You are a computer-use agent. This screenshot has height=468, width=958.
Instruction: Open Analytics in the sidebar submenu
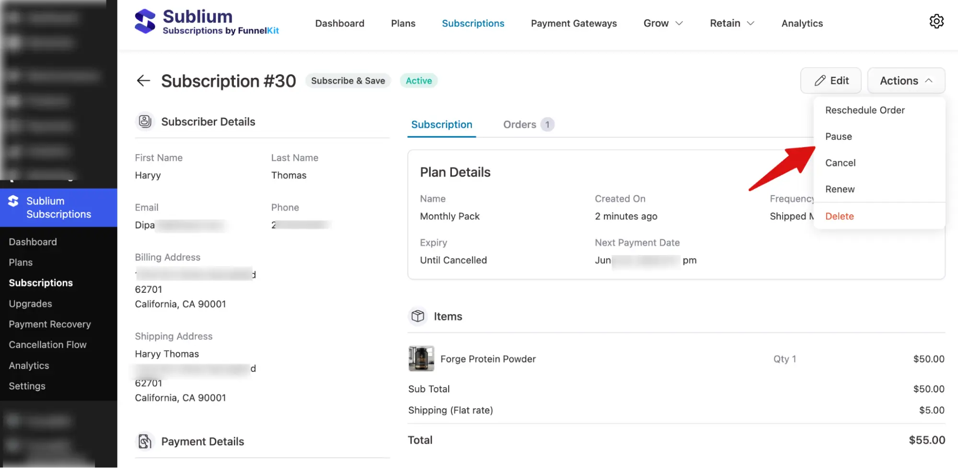click(x=29, y=365)
